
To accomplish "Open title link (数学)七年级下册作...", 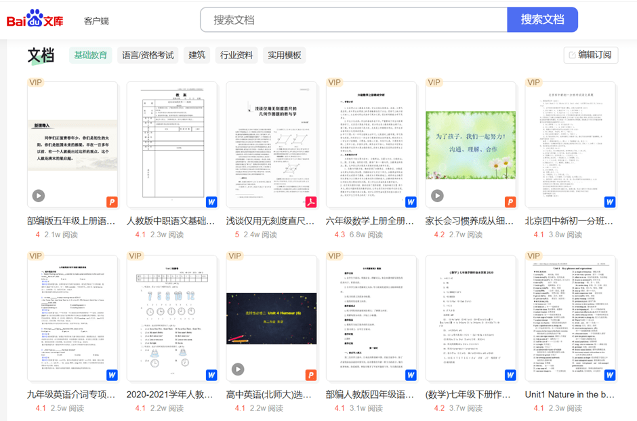I will pos(468,395).
